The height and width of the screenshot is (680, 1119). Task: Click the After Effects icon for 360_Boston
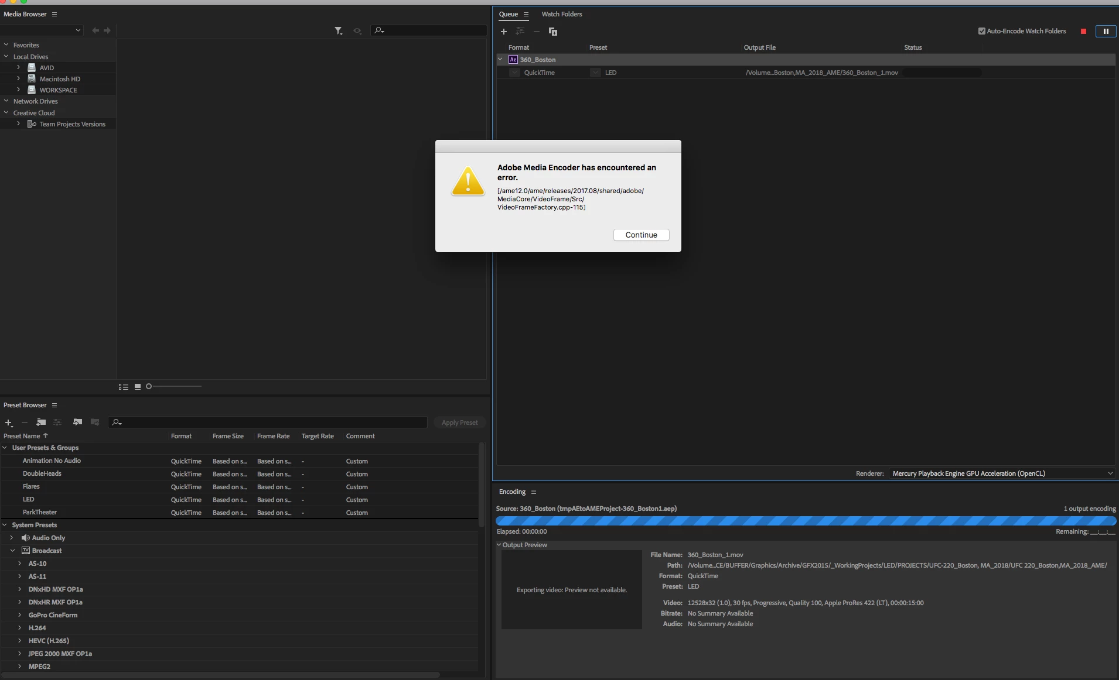tap(513, 60)
